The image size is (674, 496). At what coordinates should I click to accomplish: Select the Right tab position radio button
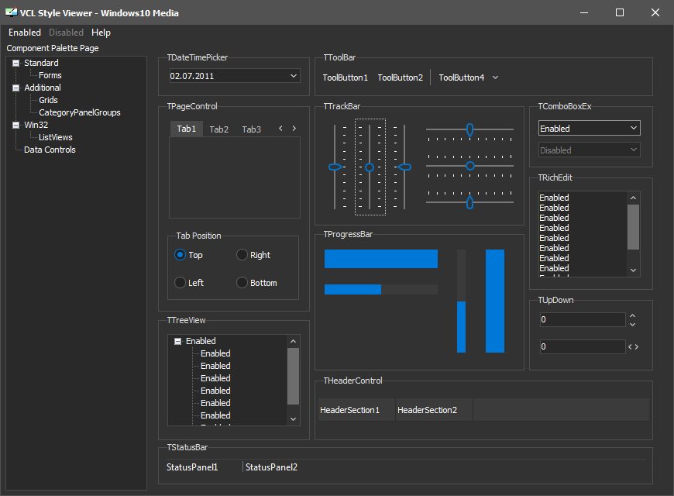pos(242,255)
